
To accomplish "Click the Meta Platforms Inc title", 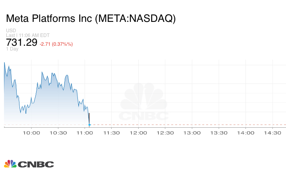I will pyautogui.click(x=91, y=18).
